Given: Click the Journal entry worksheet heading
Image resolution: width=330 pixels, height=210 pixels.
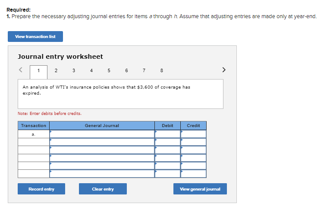Looking at the screenshot, I should [x=60, y=57].
